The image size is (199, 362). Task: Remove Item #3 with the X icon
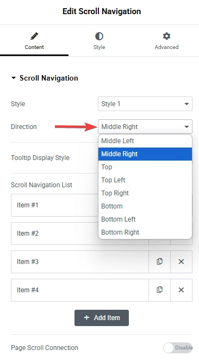coord(181,262)
